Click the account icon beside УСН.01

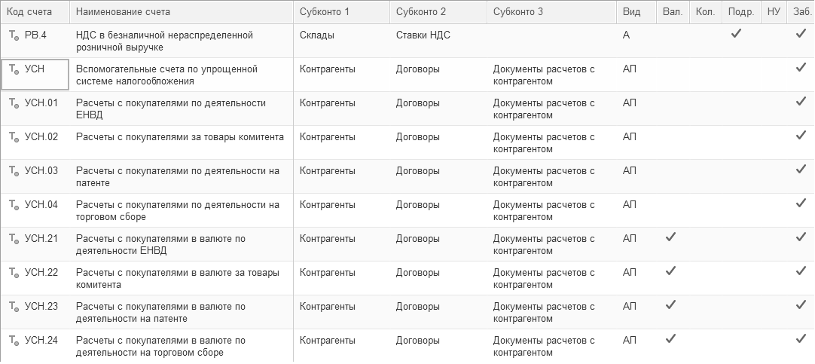tap(14, 103)
